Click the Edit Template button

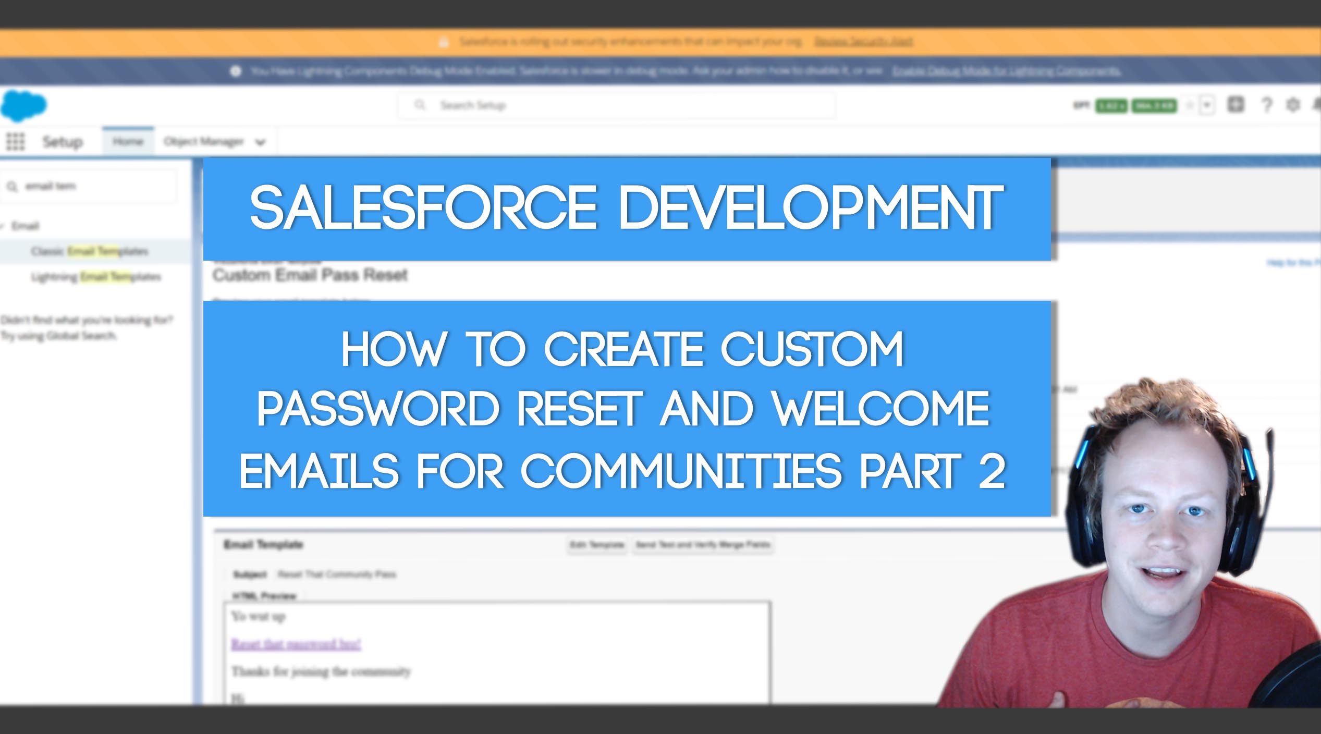[x=597, y=544]
